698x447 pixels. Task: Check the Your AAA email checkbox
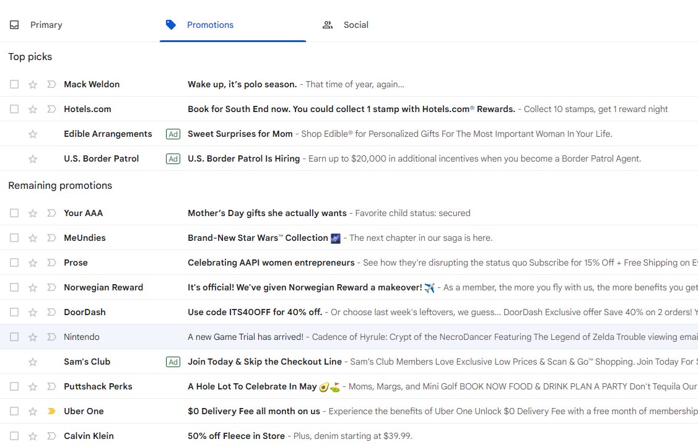(x=14, y=213)
